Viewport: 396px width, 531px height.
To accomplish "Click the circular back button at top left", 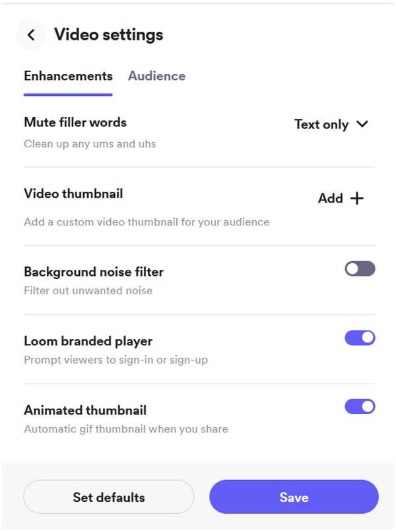I will click(30, 34).
